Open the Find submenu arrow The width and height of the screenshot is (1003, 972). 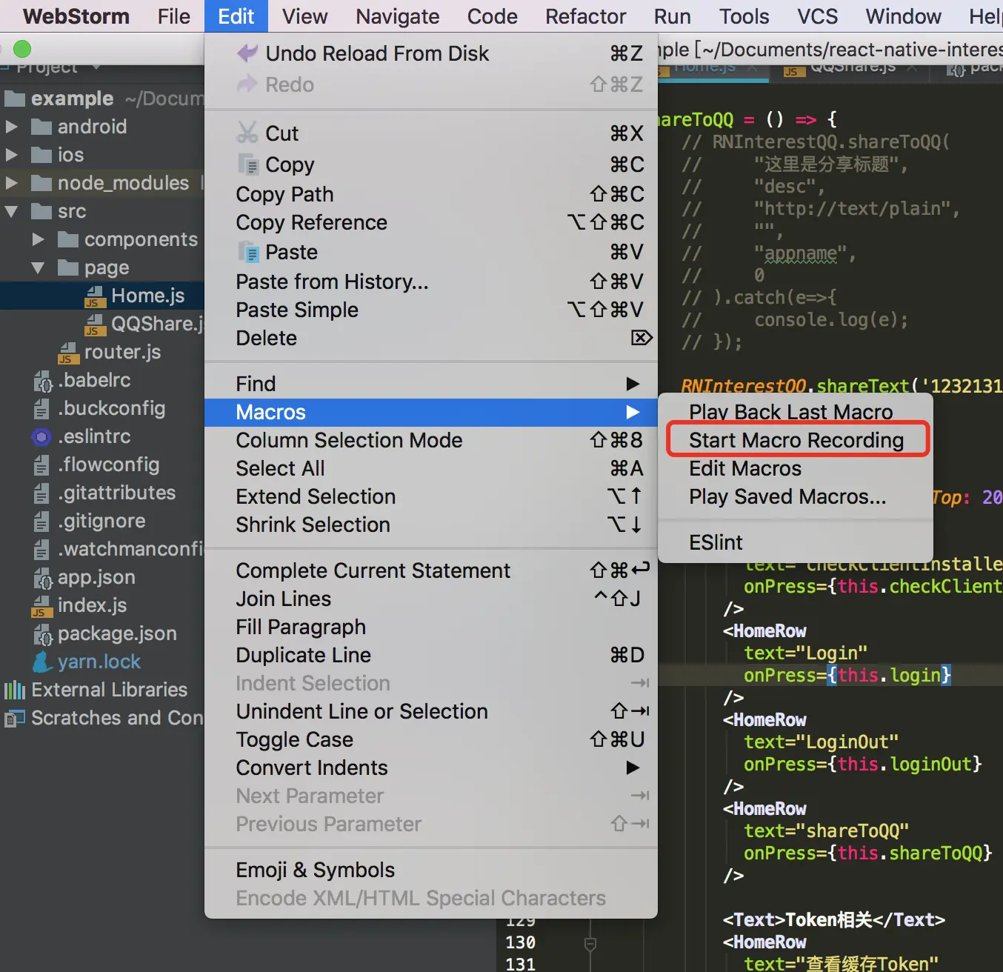[633, 384]
